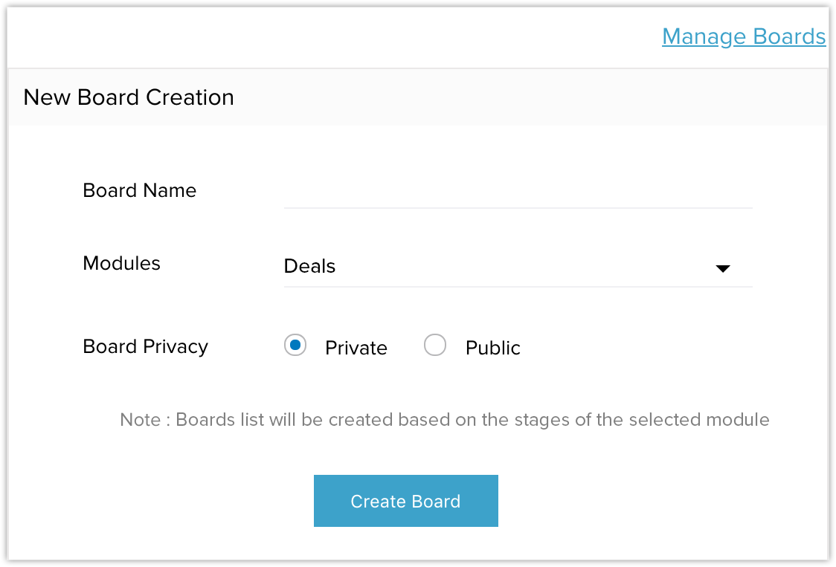Click the gray New Board Creation header bar

point(521,97)
